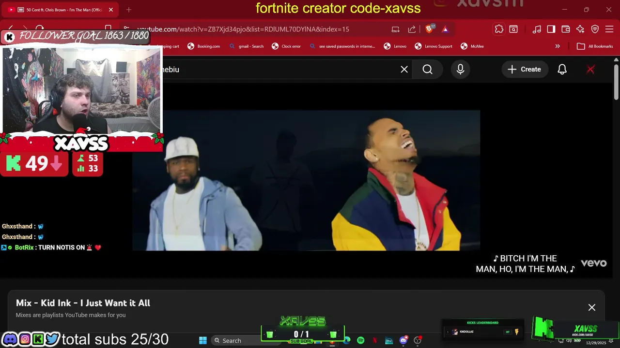Close the Mix - Kid Ink playlist panel
Screen dimensions: 620x348
click(x=591, y=307)
